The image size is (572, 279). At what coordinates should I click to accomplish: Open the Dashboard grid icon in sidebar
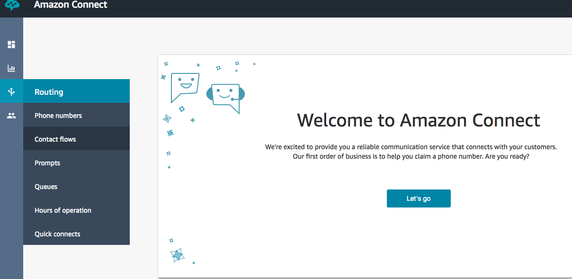[x=11, y=45]
